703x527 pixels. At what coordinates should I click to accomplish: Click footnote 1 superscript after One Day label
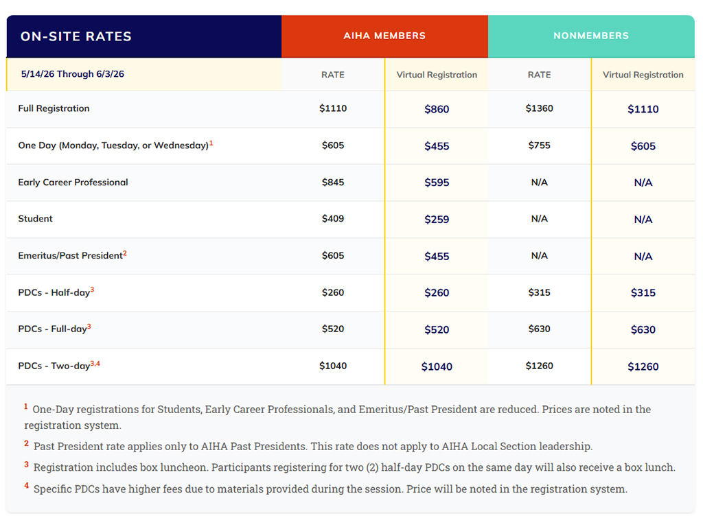pos(211,143)
